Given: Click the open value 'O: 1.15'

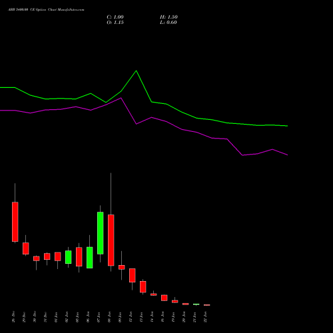Looking at the screenshot, I should coord(115,23).
